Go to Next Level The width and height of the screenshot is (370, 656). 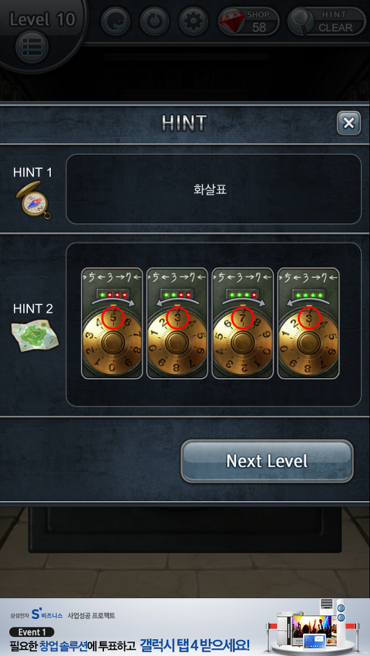tap(267, 461)
